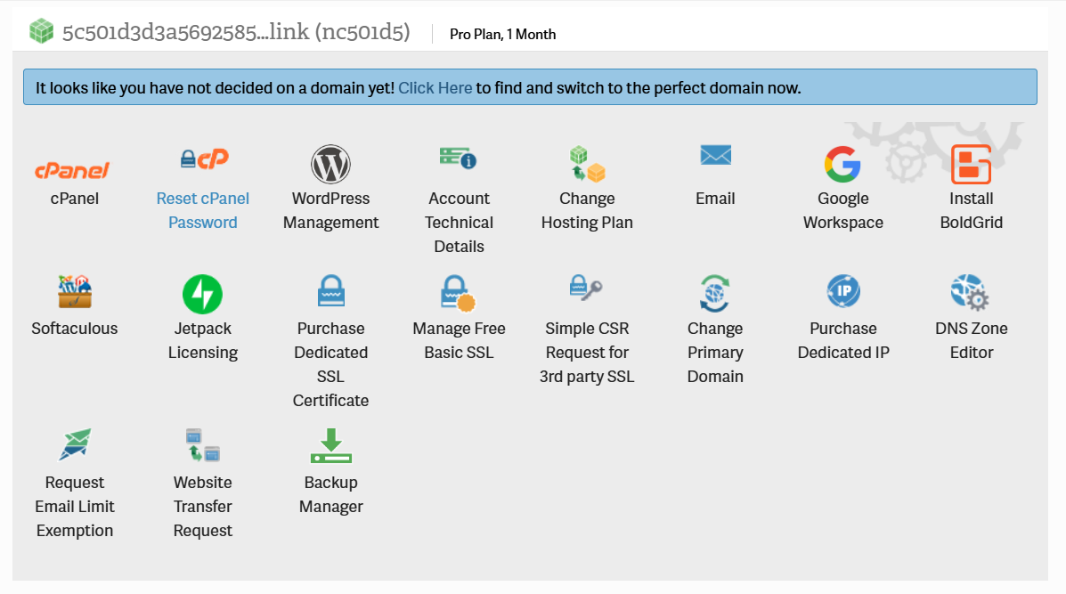Click the Google Workspace G logo
1066x594 pixels.
click(x=843, y=165)
